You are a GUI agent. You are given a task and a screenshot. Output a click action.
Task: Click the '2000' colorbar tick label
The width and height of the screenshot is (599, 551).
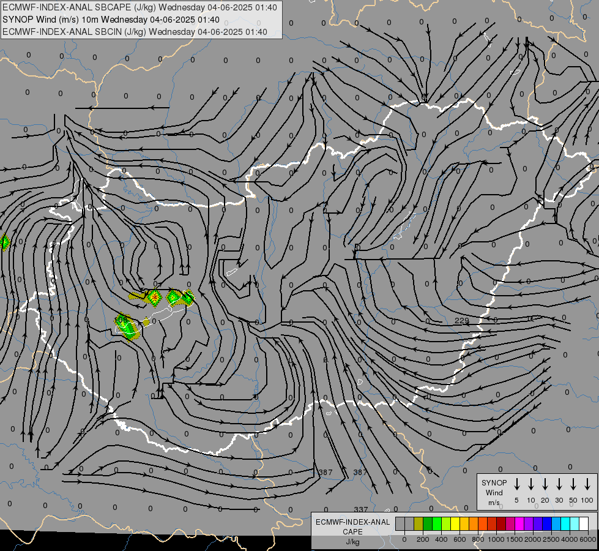click(x=533, y=539)
